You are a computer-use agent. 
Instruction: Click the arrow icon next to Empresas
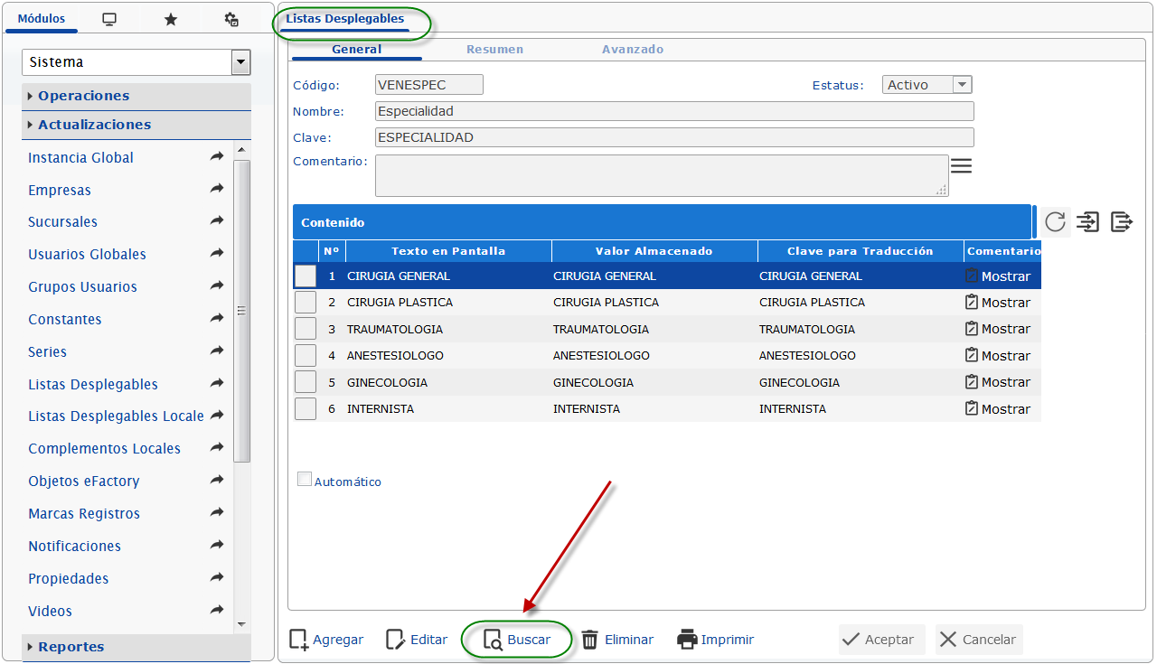pos(217,189)
